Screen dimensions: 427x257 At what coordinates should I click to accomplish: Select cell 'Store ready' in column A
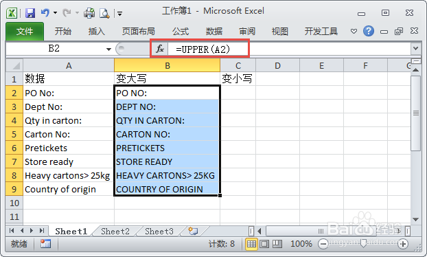[x=69, y=162]
